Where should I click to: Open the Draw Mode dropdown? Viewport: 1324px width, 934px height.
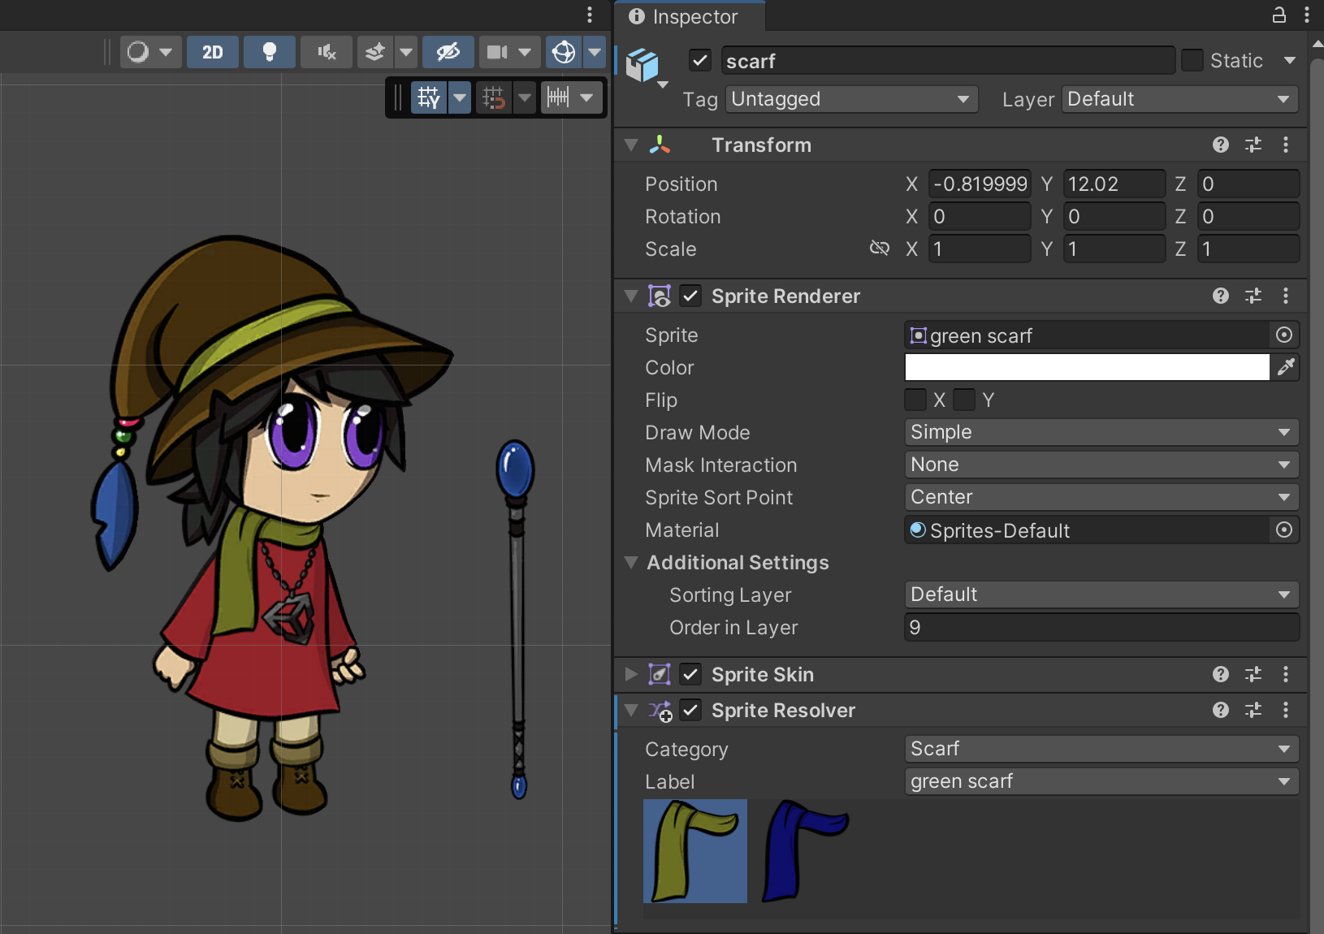coord(1101,432)
